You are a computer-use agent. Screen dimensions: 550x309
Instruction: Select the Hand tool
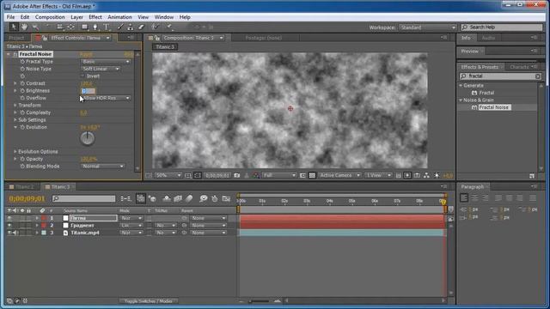click(x=24, y=27)
